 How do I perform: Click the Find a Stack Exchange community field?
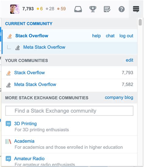click(x=69, y=111)
